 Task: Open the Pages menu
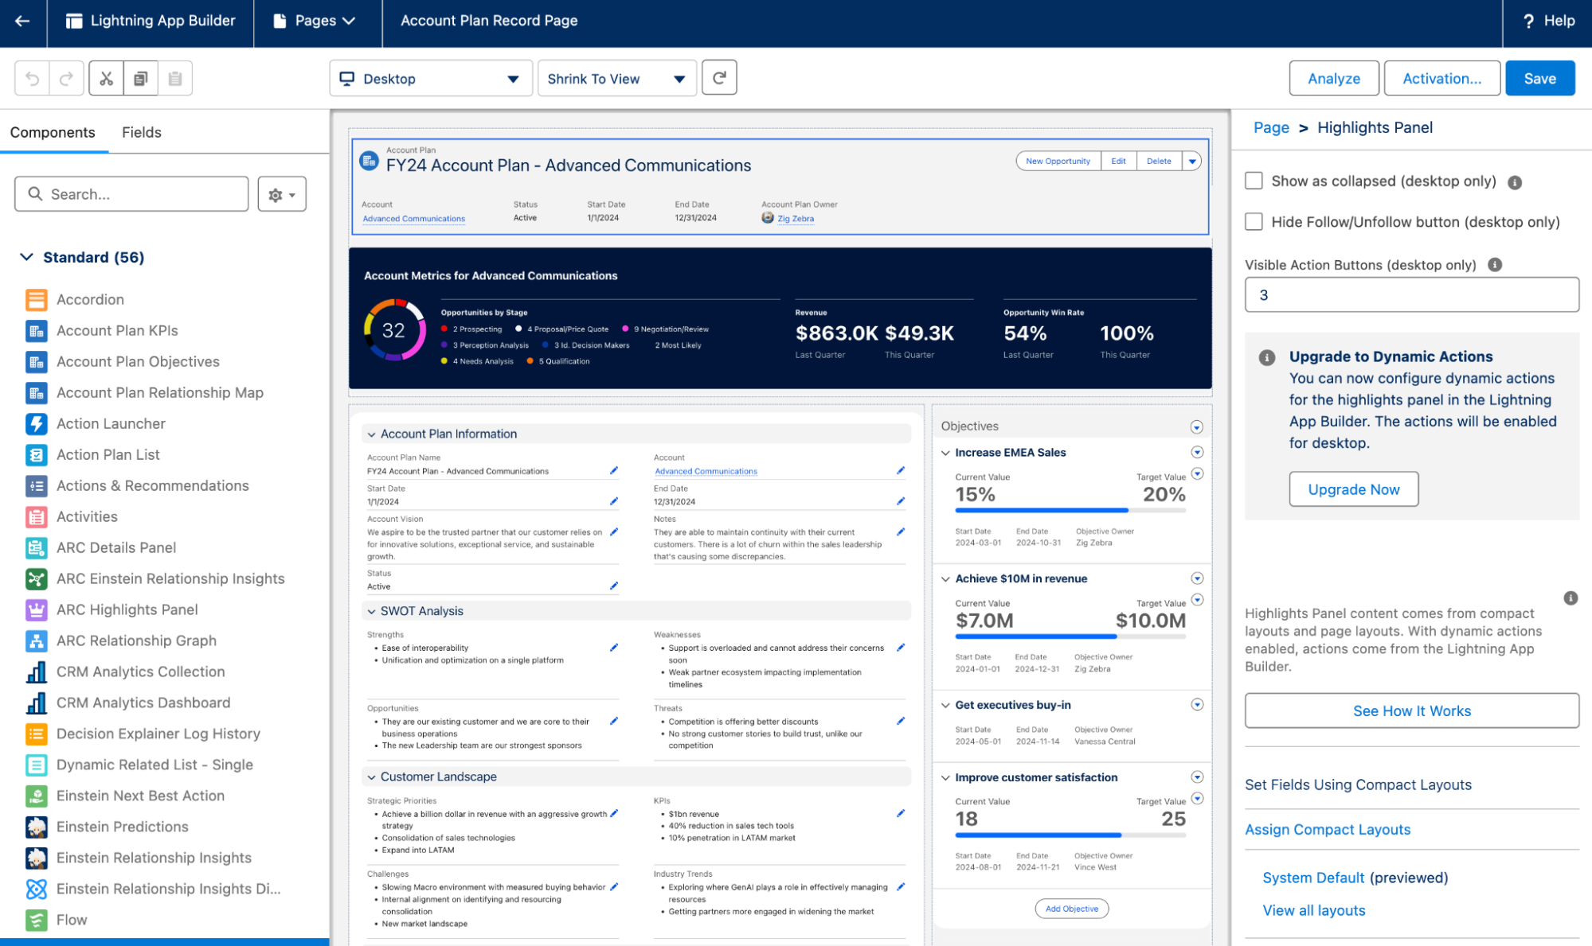point(316,21)
